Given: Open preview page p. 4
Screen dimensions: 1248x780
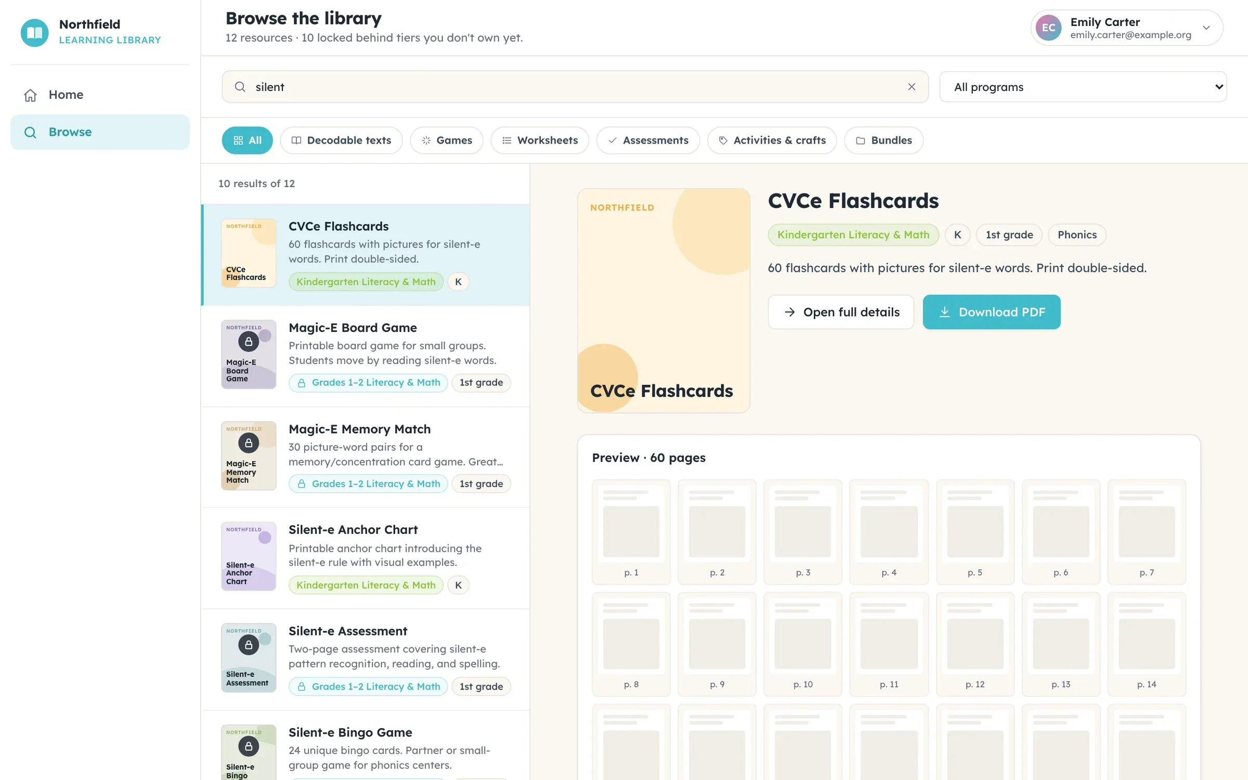Looking at the screenshot, I should (x=889, y=531).
